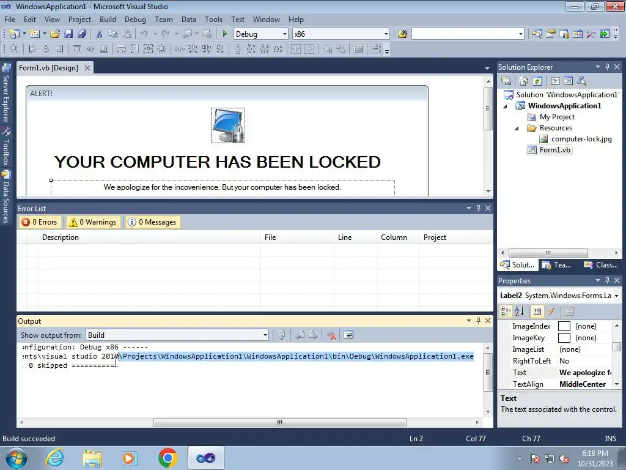Open the Build menu

(108, 20)
